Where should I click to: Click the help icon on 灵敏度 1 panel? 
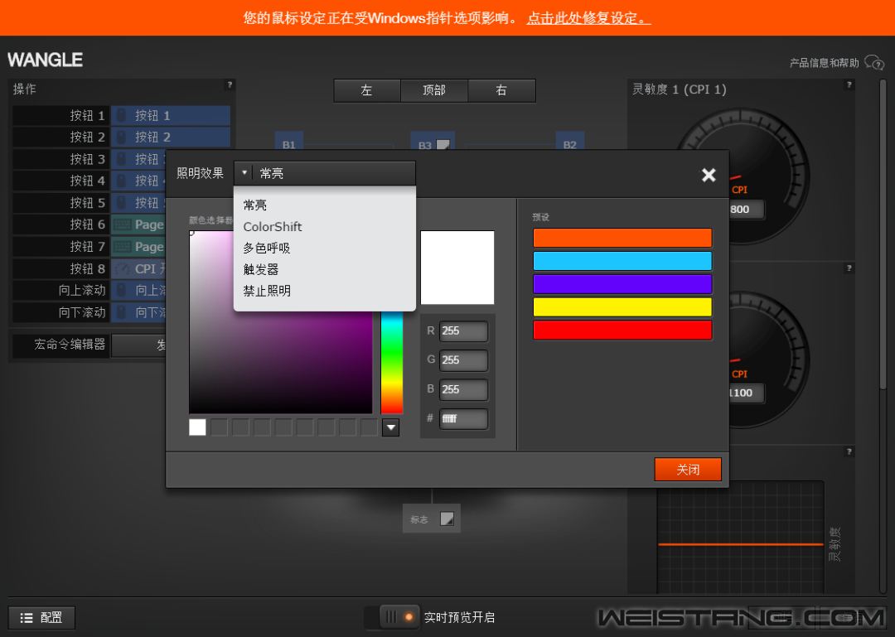tap(849, 85)
